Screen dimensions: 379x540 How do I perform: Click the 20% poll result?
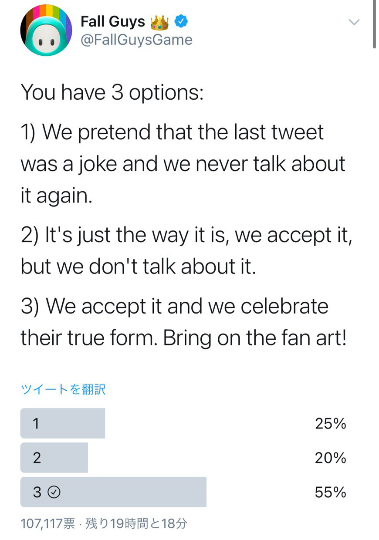pyautogui.click(x=331, y=458)
